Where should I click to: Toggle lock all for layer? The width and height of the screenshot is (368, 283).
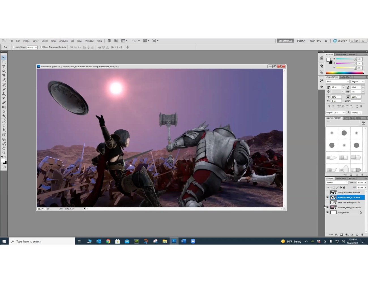pos(344,187)
